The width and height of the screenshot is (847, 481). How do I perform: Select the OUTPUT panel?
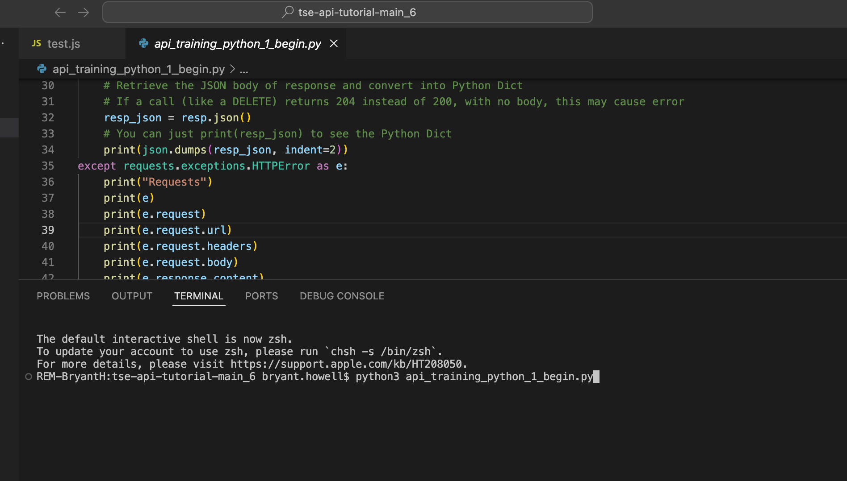click(x=131, y=296)
